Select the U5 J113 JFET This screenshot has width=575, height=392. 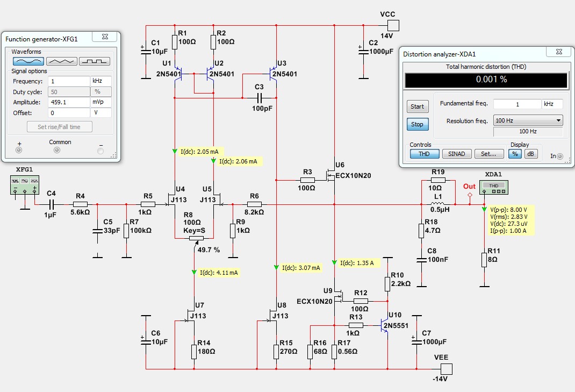click(x=217, y=199)
